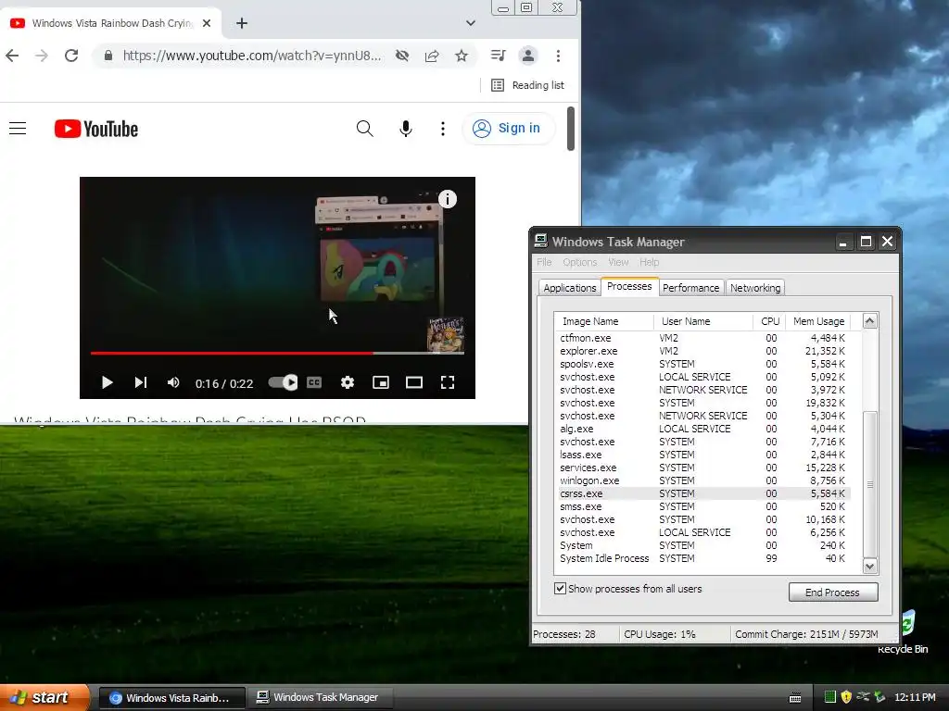
Task: Click the YouTube address bar URL
Action: 252,56
